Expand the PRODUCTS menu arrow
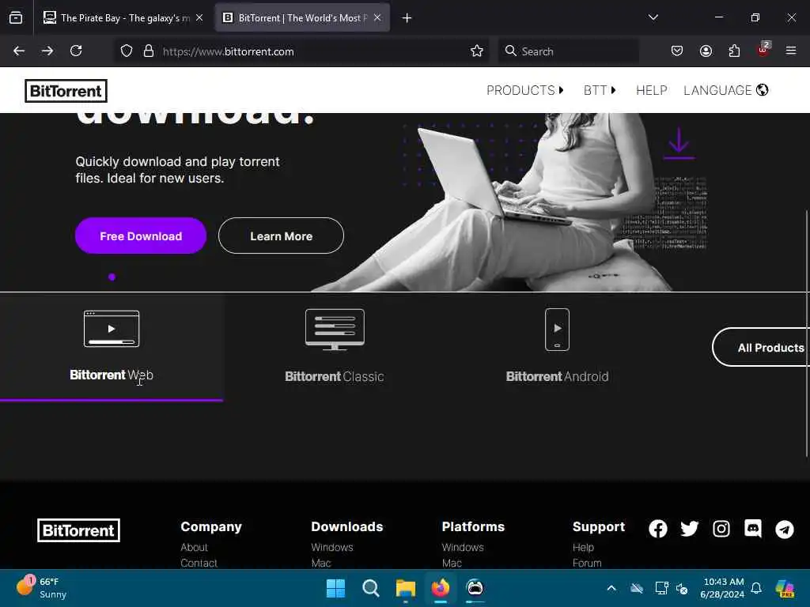The height and width of the screenshot is (607, 810). tap(562, 90)
